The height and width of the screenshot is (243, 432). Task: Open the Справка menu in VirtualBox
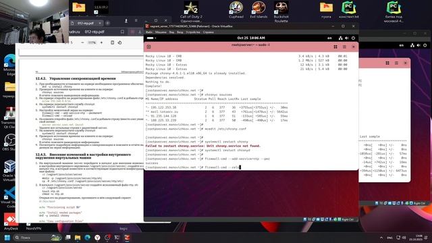point(209,32)
